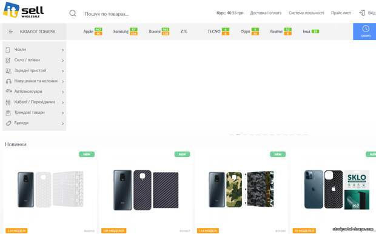Image resolution: width=376 pixels, height=234 pixels.
Task: Expand the Трендові товари chevron
Action: pos(62,113)
